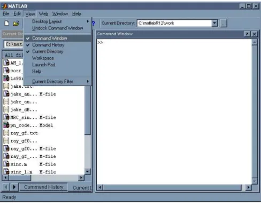
Task: Maximize the MATLAB window
Action: coord(249,6)
